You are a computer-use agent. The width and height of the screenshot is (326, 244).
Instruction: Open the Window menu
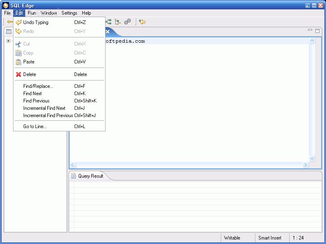48,13
